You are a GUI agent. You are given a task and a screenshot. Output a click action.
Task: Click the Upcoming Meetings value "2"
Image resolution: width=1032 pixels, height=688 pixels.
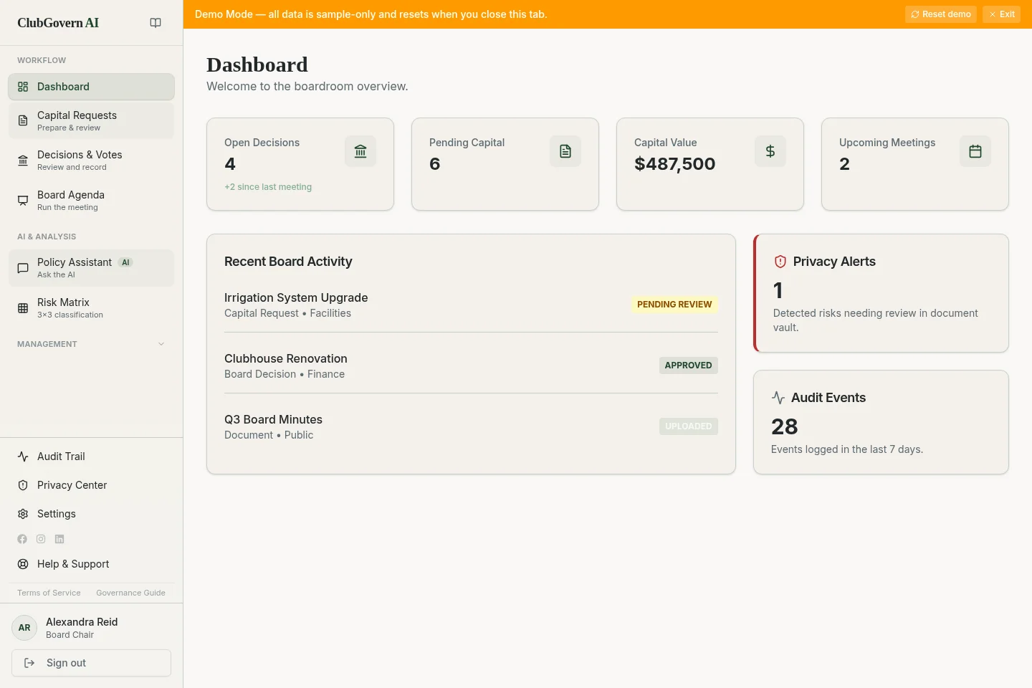pos(844,164)
